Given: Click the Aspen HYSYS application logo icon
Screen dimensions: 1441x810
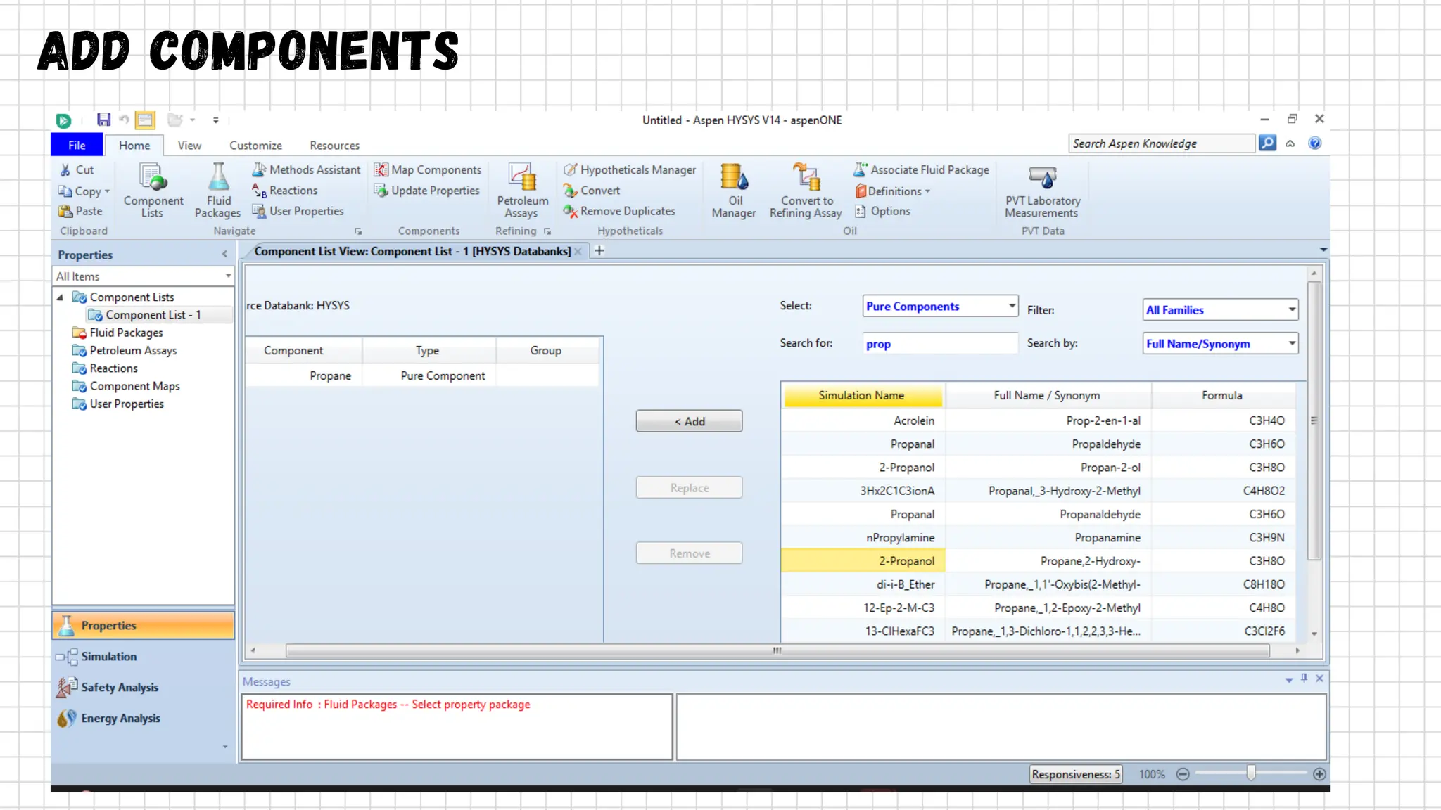Looking at the screenshot, I should (x=63, y=120).
